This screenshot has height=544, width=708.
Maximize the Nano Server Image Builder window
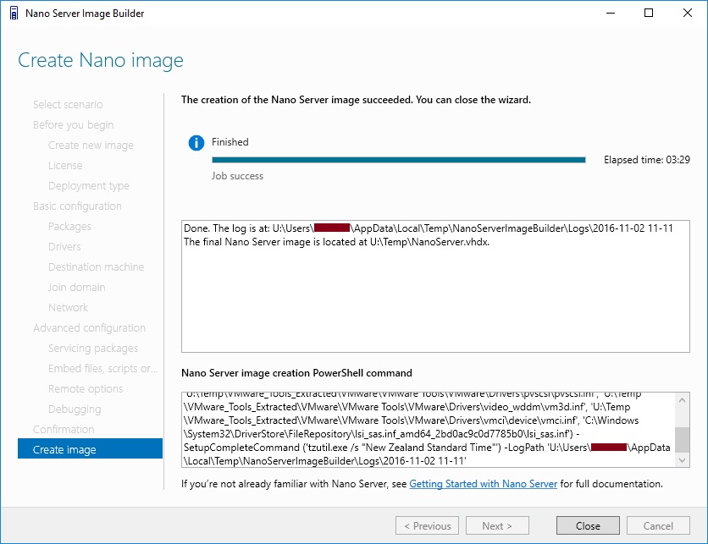click(649, 13)
